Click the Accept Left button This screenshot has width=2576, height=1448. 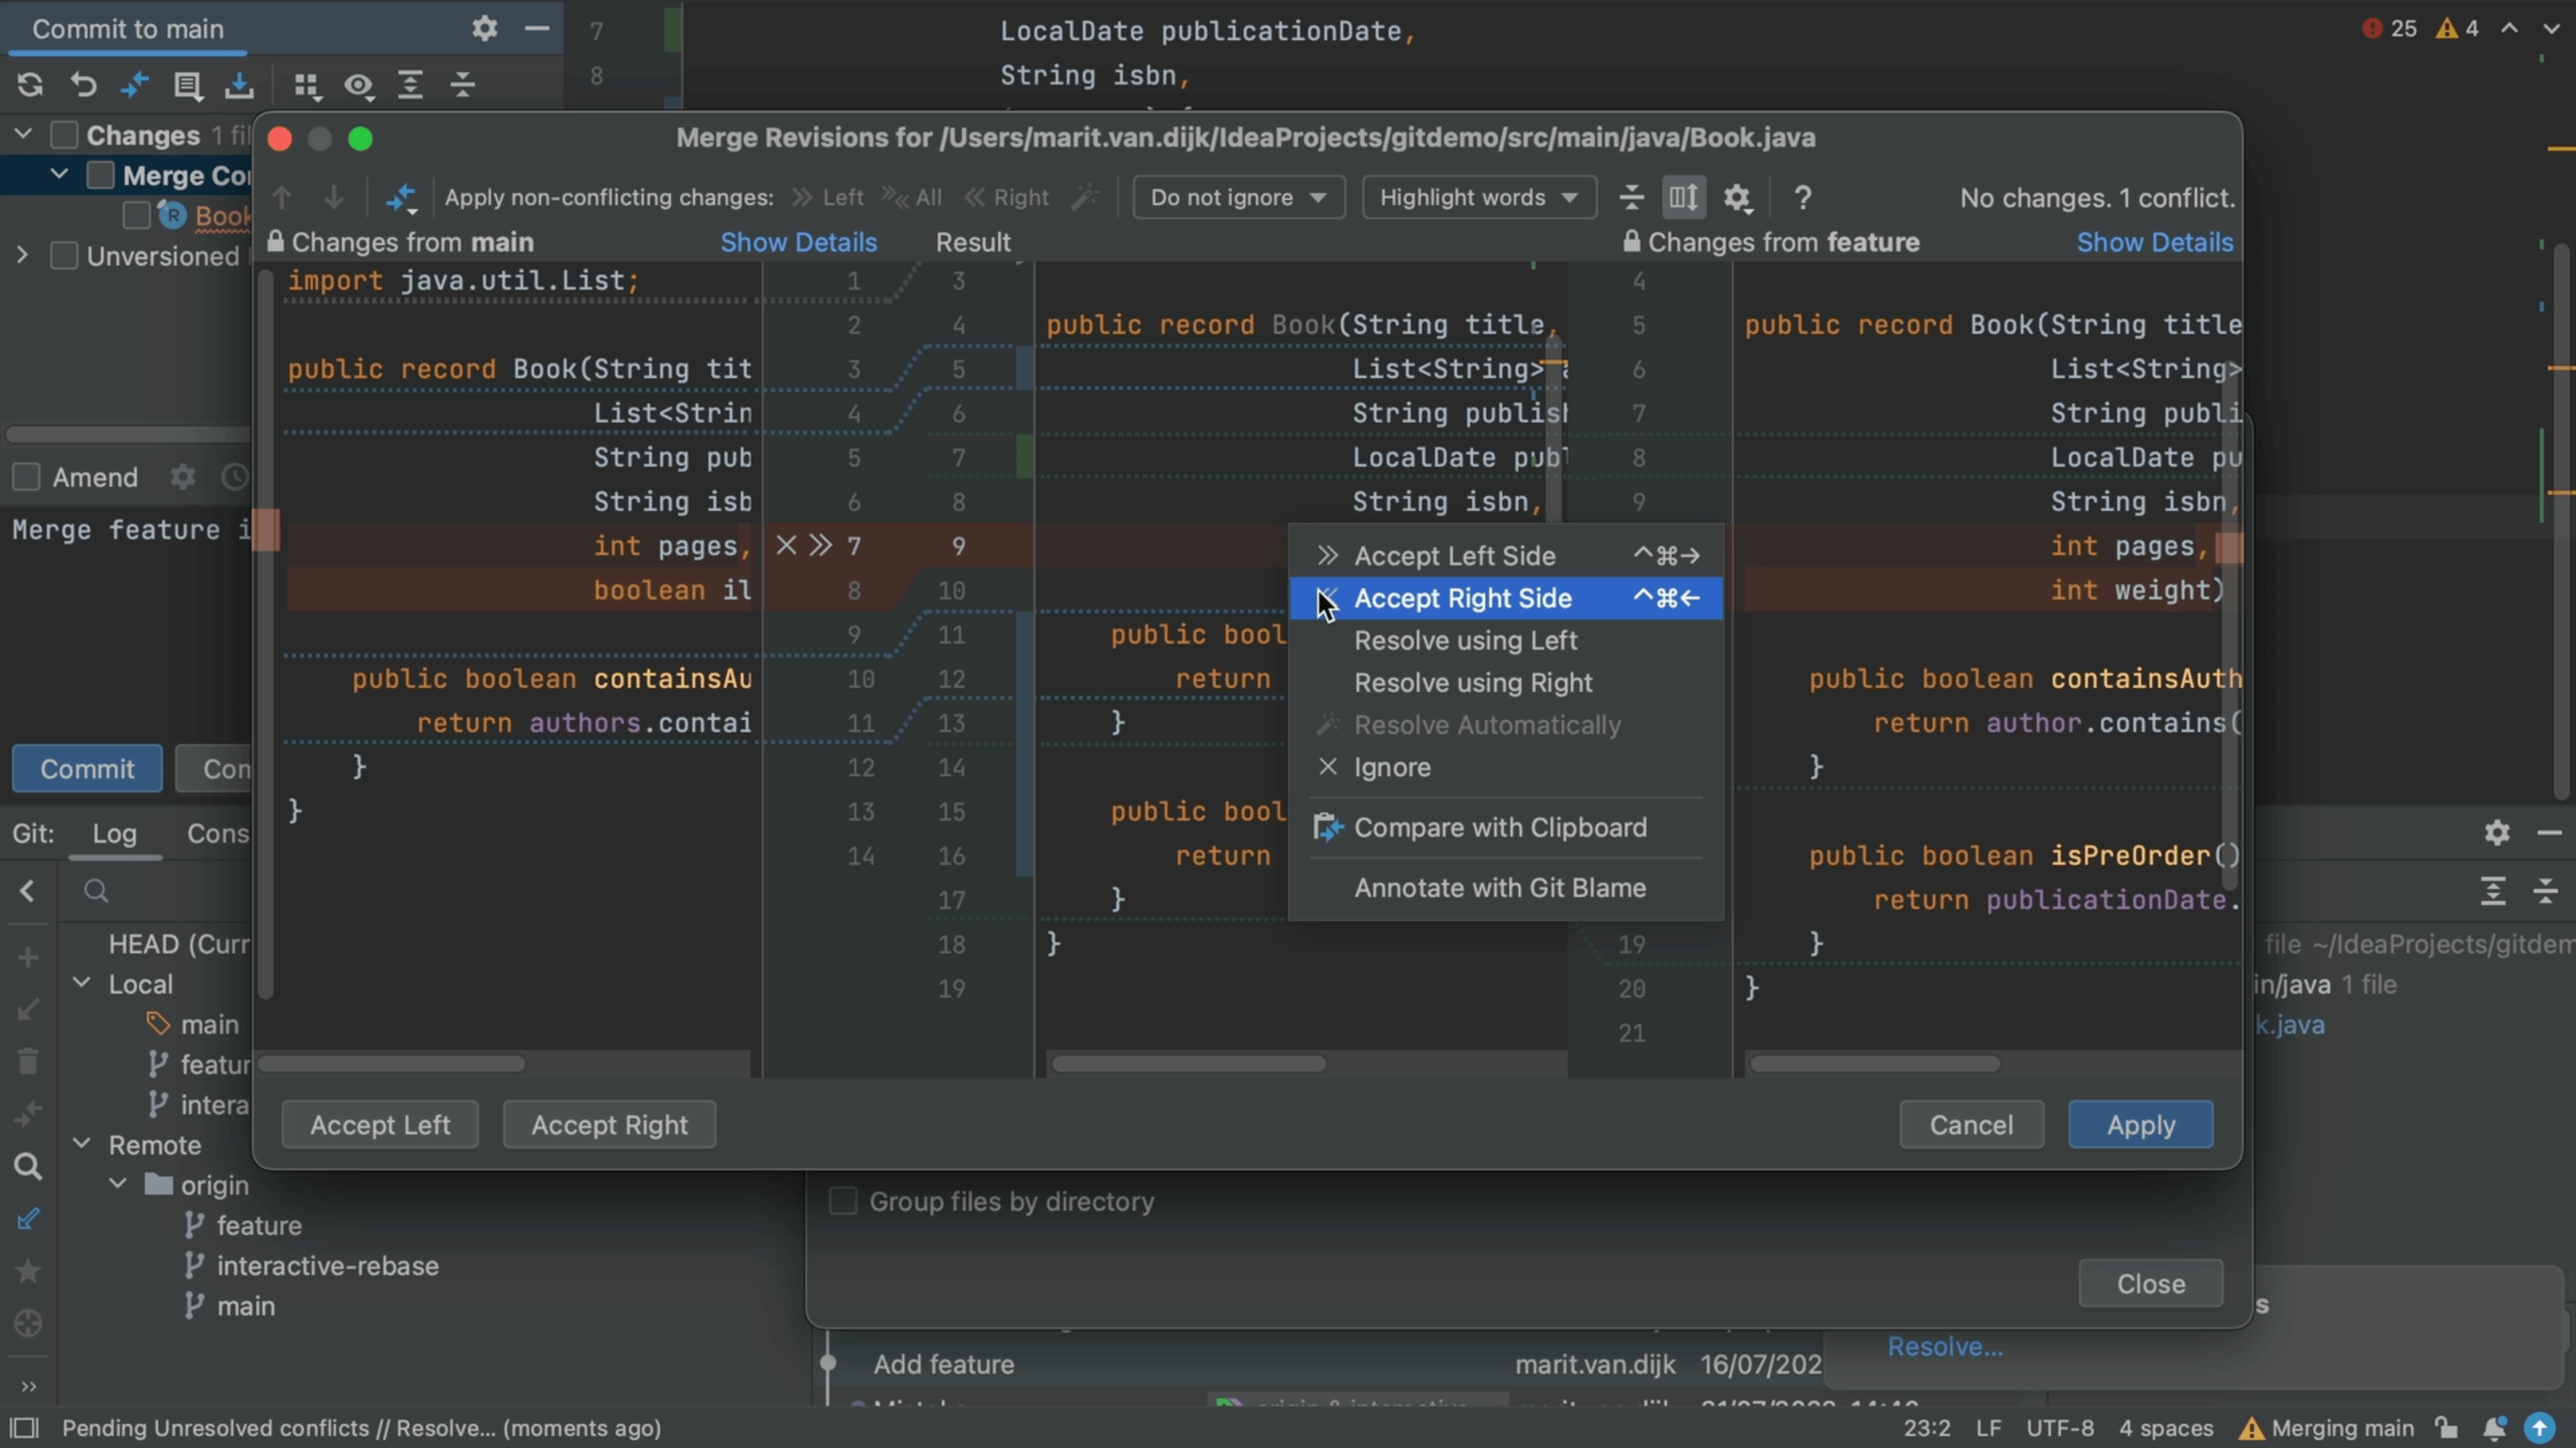pyautogui.click(x=380, y=1123)
